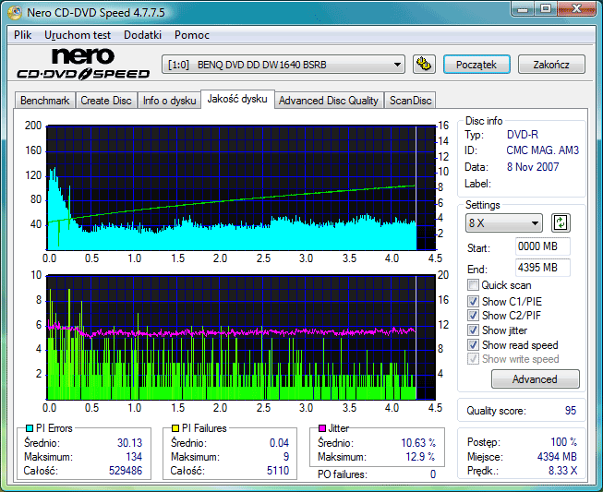Open the Uruchom test menu
603x492 pixels.
click(x=78, y=35)
